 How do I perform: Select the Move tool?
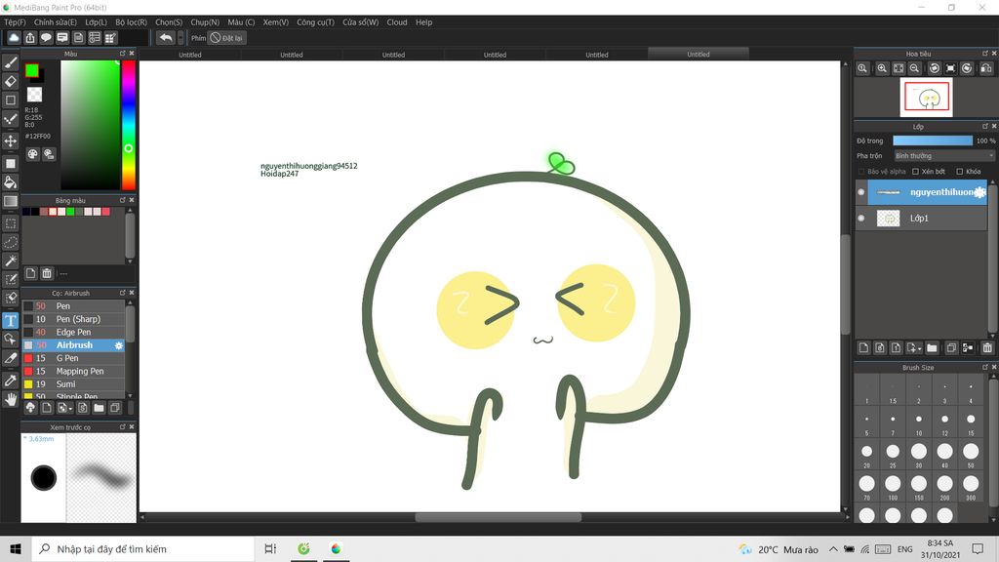click(x=10, y=140)
